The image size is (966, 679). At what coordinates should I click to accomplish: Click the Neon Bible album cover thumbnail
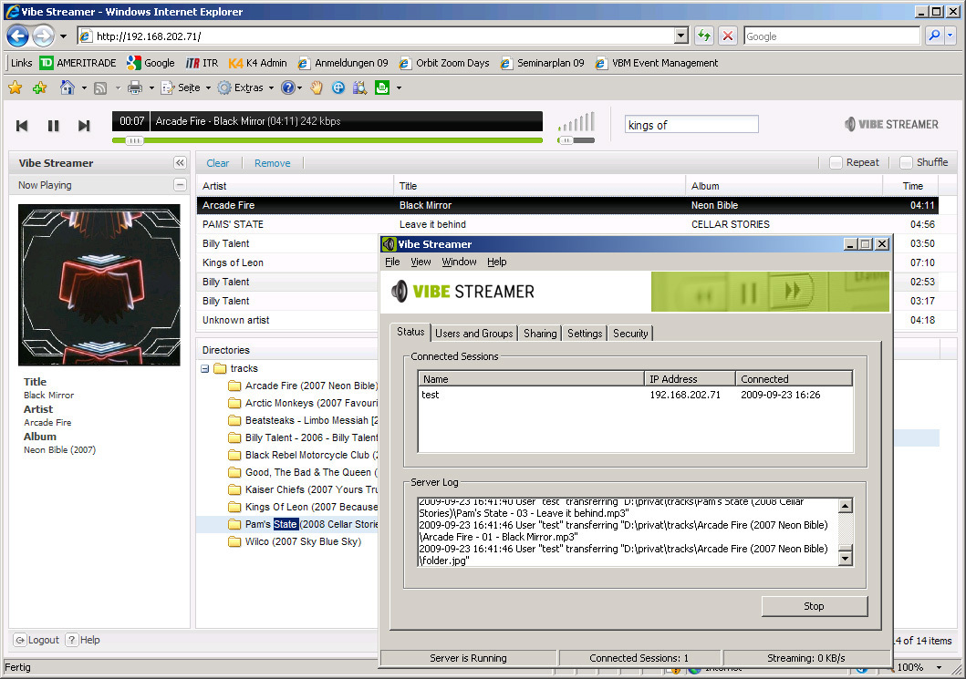(x=99, y=285)
